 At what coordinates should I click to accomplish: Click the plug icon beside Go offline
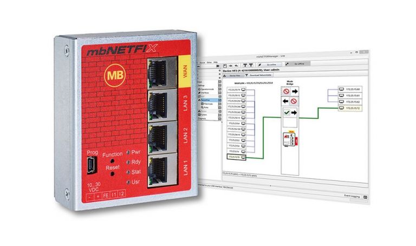287,64
